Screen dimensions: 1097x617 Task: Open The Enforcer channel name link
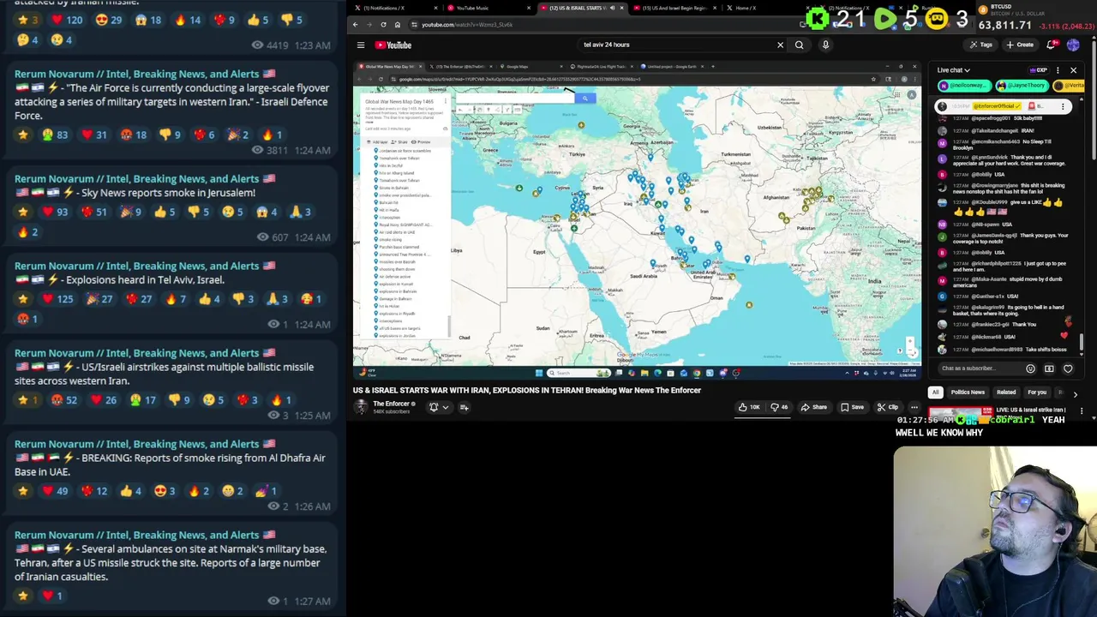[x=392, y=404]
